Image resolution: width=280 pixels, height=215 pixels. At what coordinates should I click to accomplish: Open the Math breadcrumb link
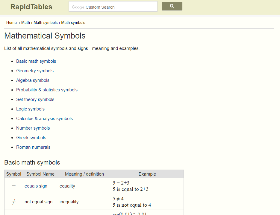pyautogui.click(x=25, y=23)
